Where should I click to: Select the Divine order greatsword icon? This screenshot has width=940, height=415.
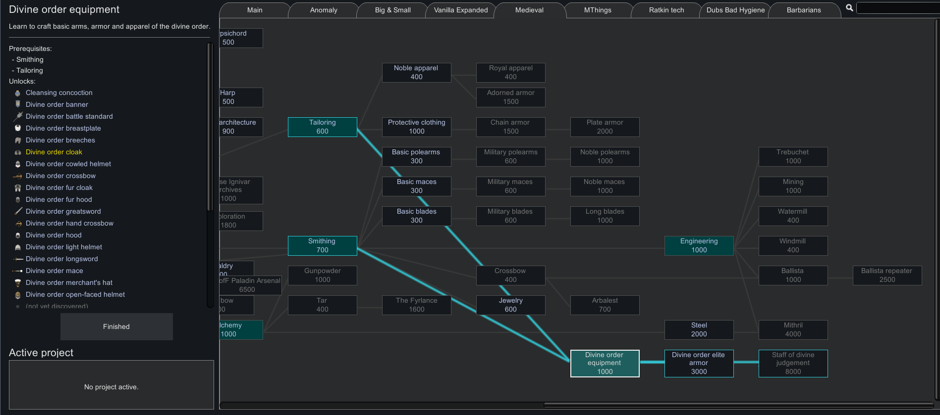pos(18,212)
